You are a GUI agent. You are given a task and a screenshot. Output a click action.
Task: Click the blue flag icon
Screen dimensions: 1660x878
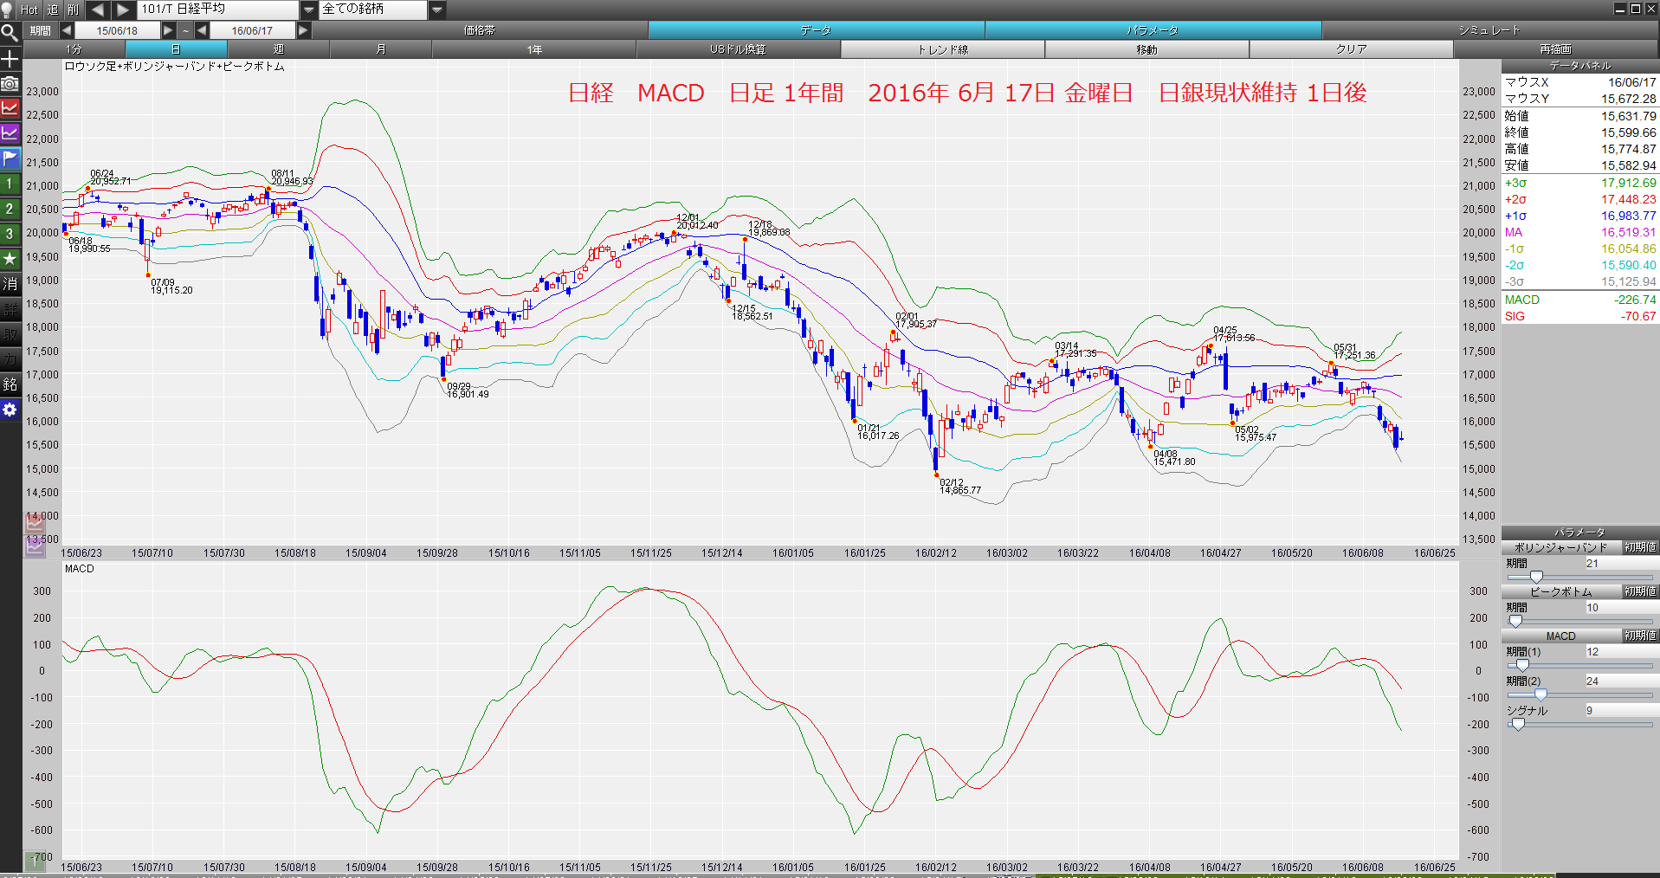pos(10,158)
